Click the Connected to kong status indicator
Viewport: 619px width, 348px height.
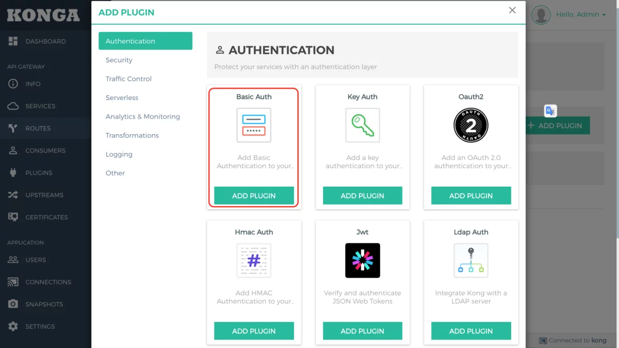[573, 340]
